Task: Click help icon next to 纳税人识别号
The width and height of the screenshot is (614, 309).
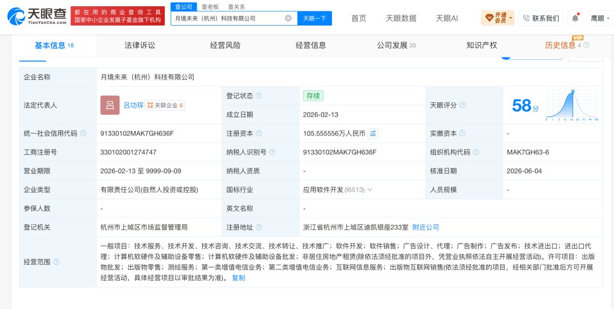Action: point(272,152)
